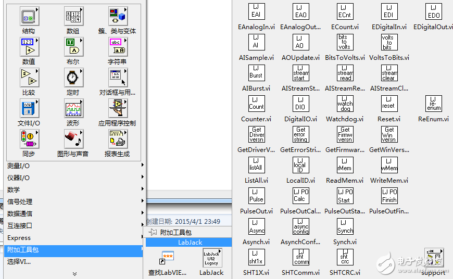
Task: Open the 图形与声音 palette icon
Action: tap(73, 139)
